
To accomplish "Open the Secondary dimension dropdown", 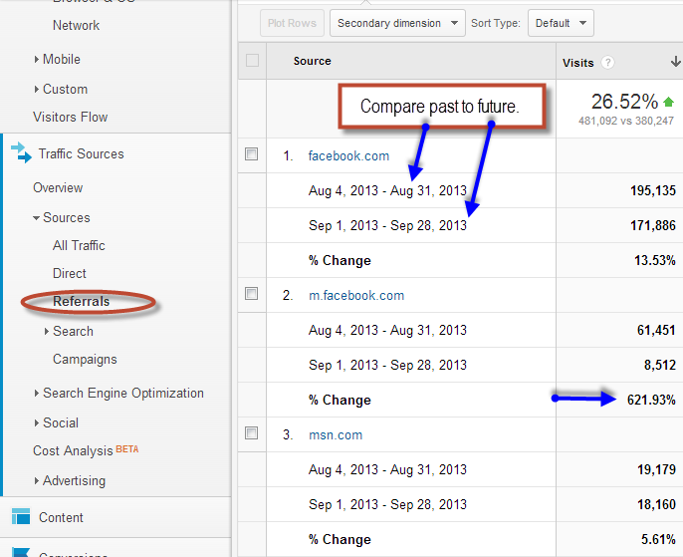I will click(397, 23).
